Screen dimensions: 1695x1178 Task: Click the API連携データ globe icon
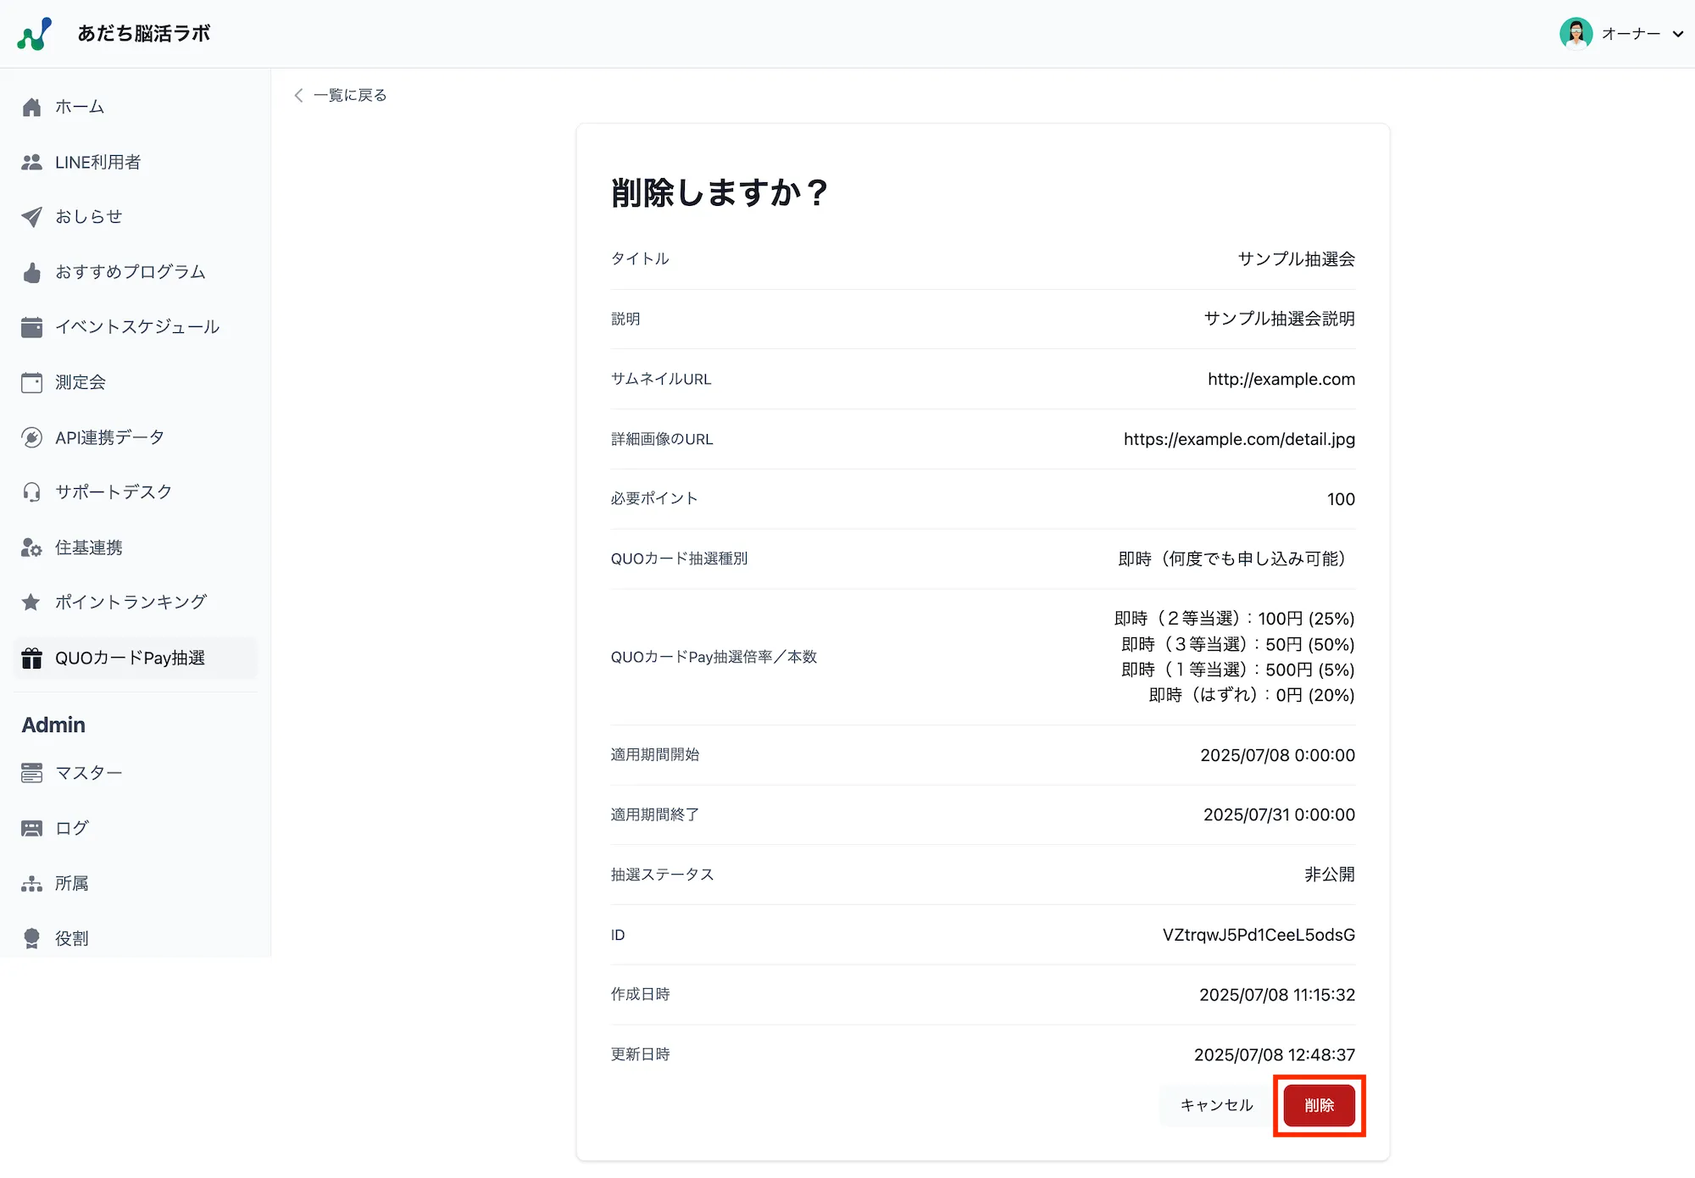[x=31, y=436]
